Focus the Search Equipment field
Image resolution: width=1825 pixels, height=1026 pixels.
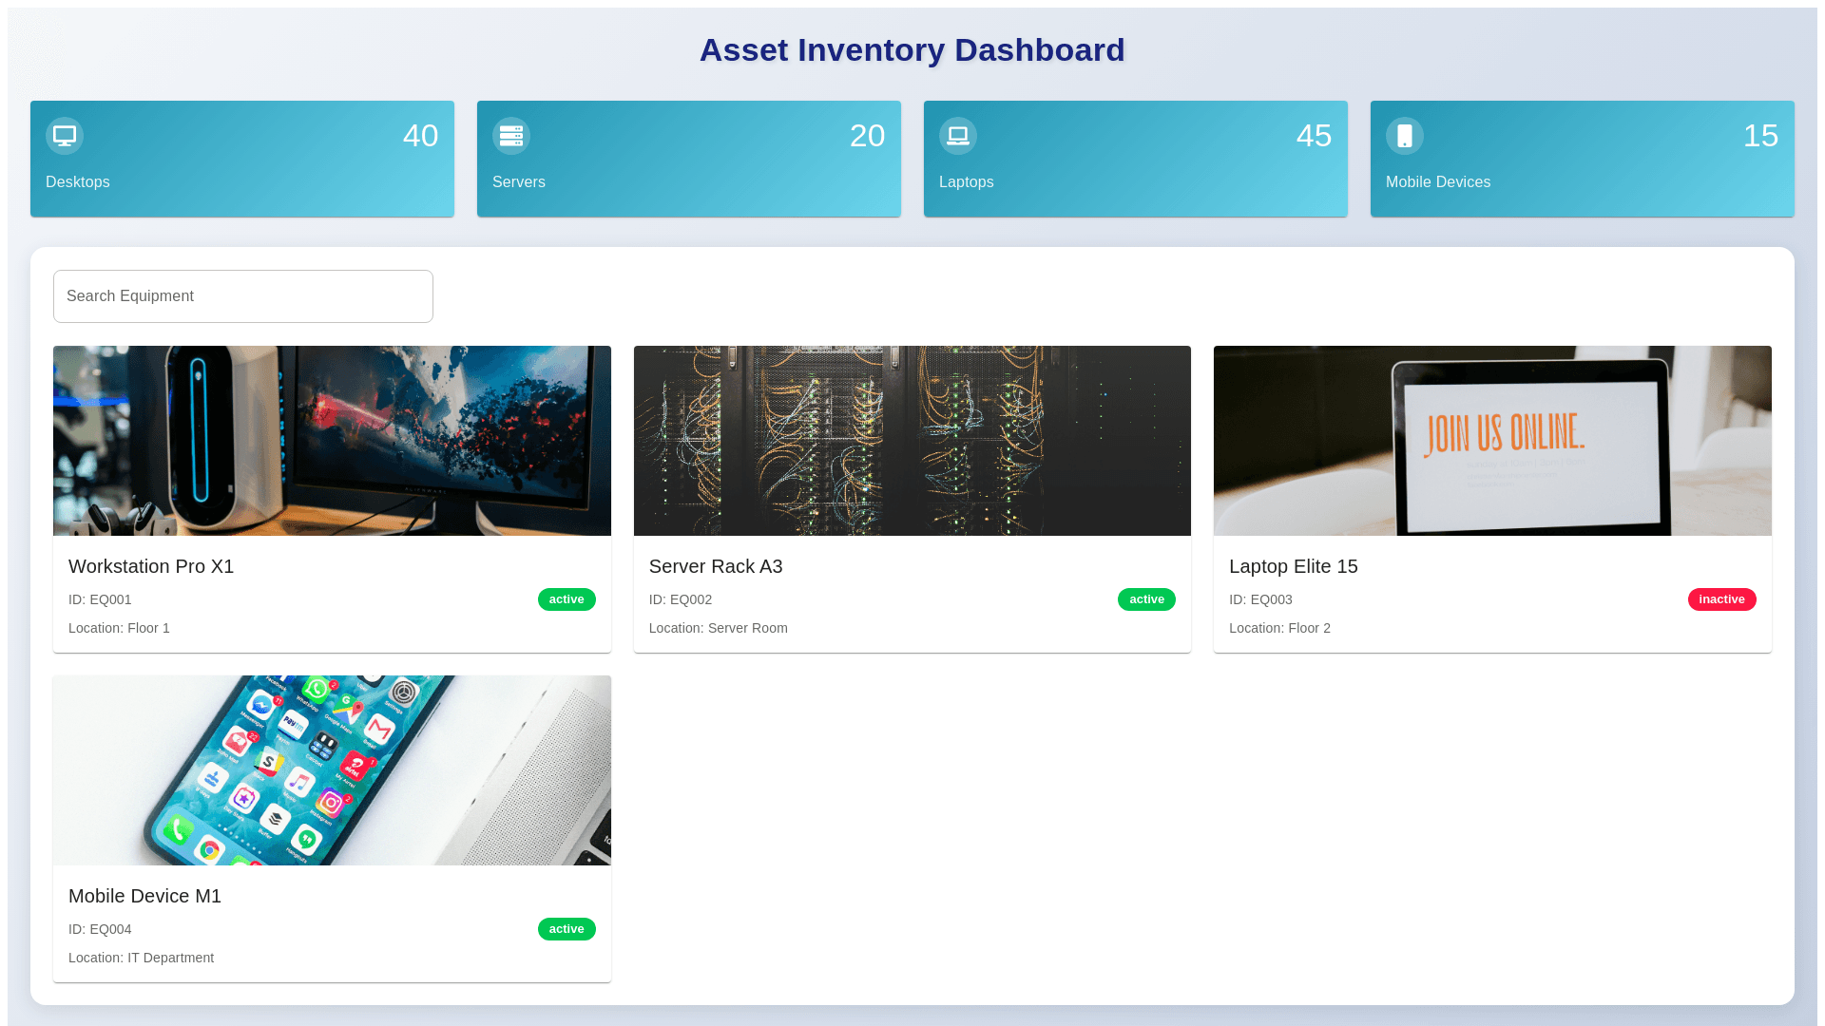click(x=243, y=296)
